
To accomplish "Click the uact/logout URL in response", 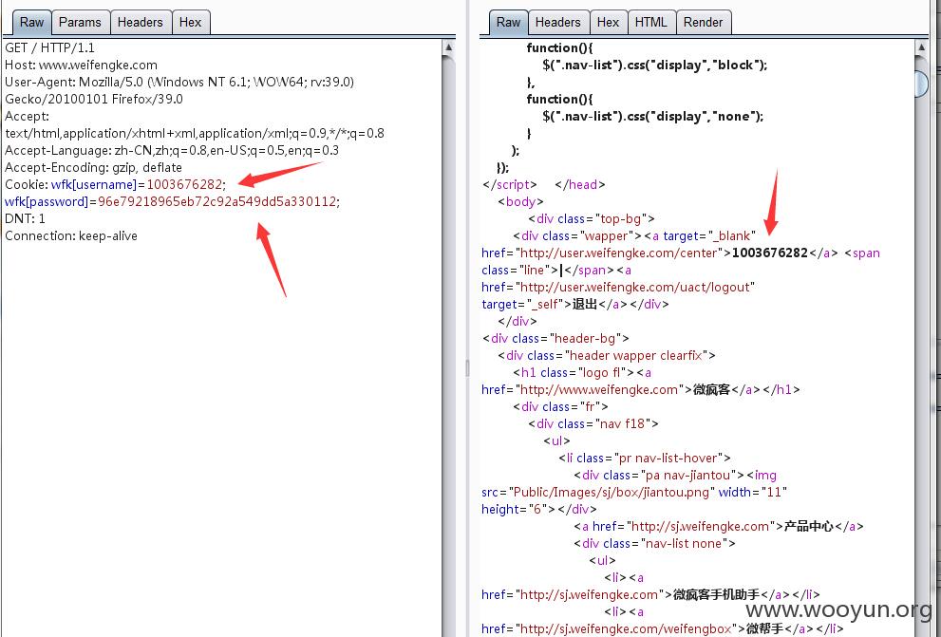I will click(x=635, y=288).
